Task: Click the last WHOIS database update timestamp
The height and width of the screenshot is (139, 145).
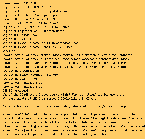Action: (74, 98)
